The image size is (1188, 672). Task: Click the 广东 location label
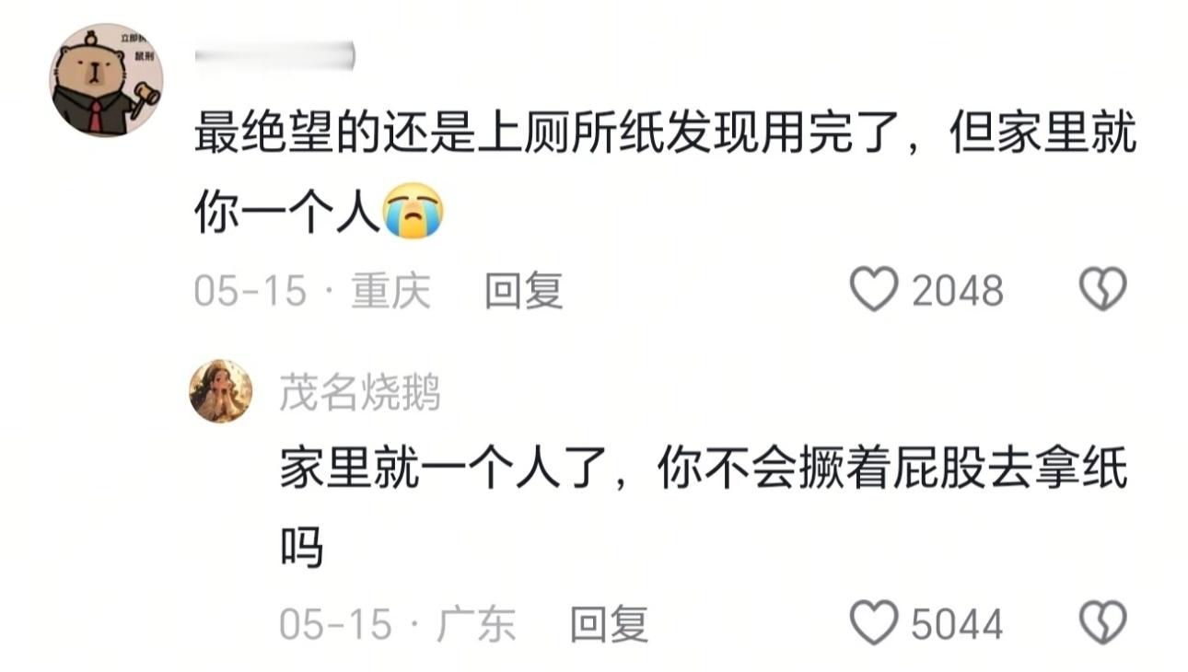coord(476,625)
